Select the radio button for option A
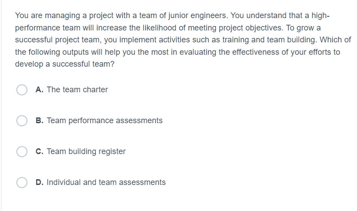357x211 pixels. pos(22,90)
